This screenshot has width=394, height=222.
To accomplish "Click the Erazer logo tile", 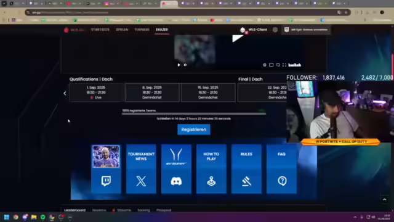I will click(176, 156).
